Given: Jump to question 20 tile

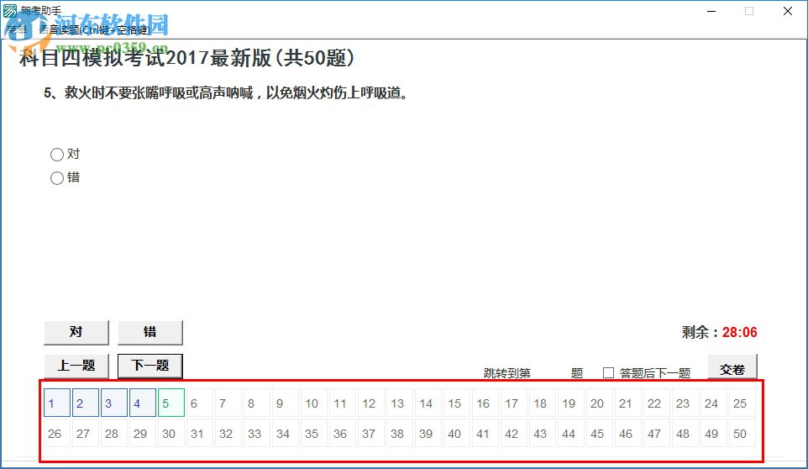Looking at the screenshot, I should 600,403.
